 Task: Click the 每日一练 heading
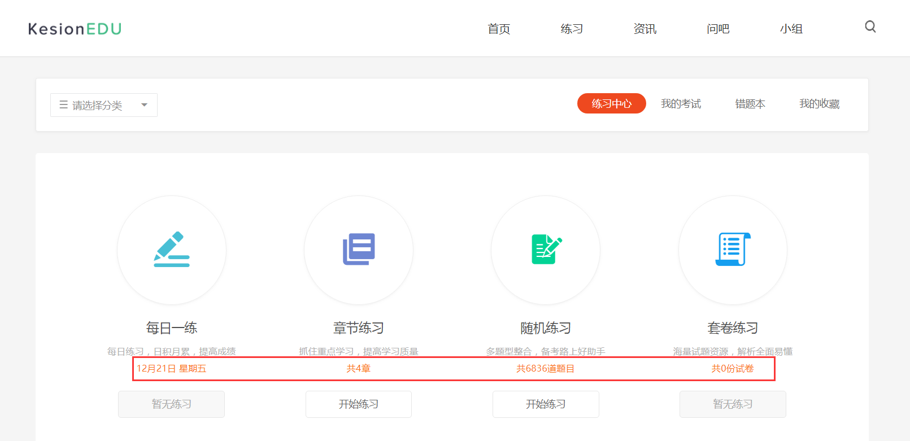(x=172, y=328)
